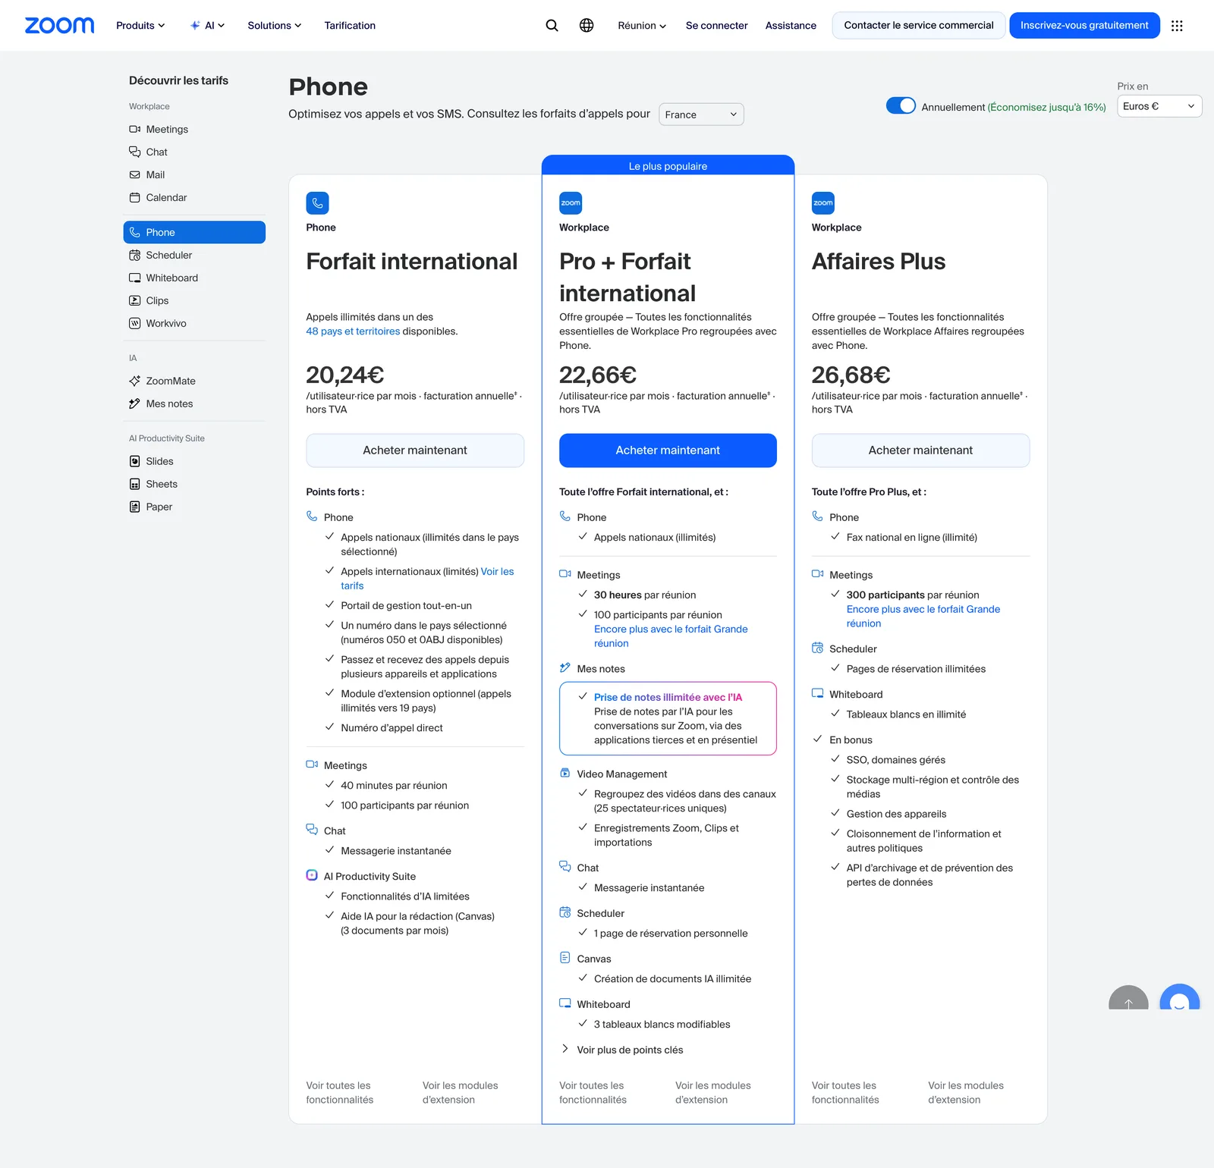Click the Voir les tarifs link
This screenshot has width=1214, height=1168.
[x=427, y=579]
